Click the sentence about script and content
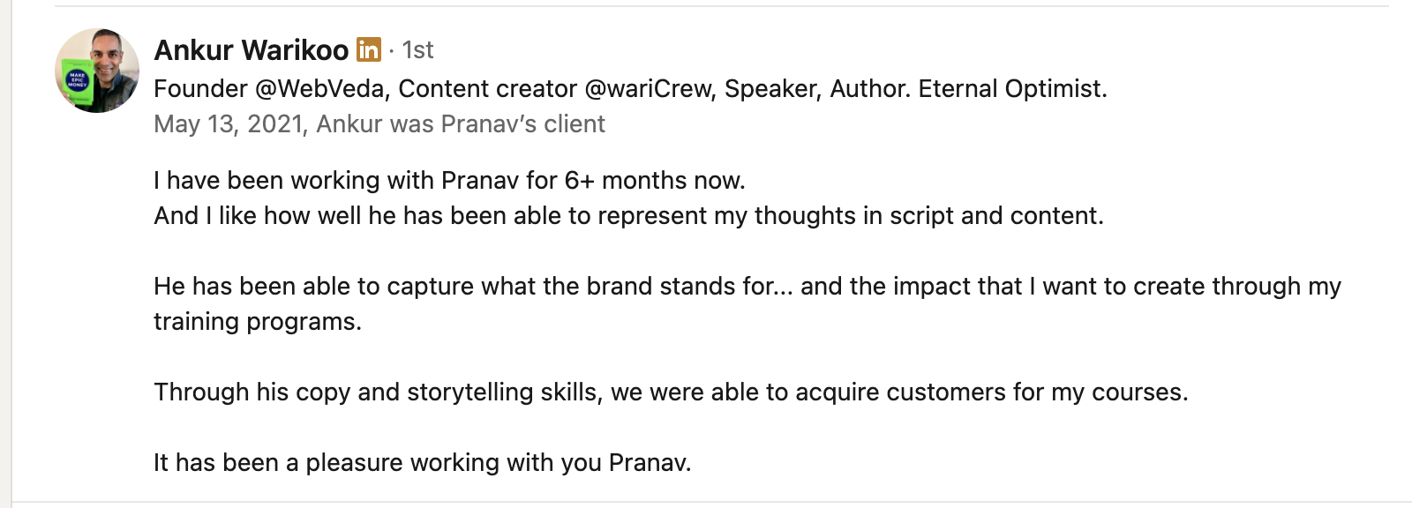This screenshot has height=508, width=1412. [x=629, y=216]
